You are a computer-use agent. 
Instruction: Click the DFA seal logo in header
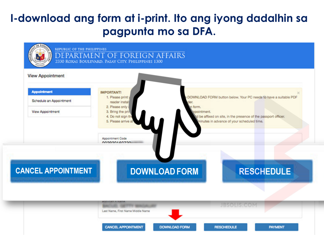pos(40,55)
